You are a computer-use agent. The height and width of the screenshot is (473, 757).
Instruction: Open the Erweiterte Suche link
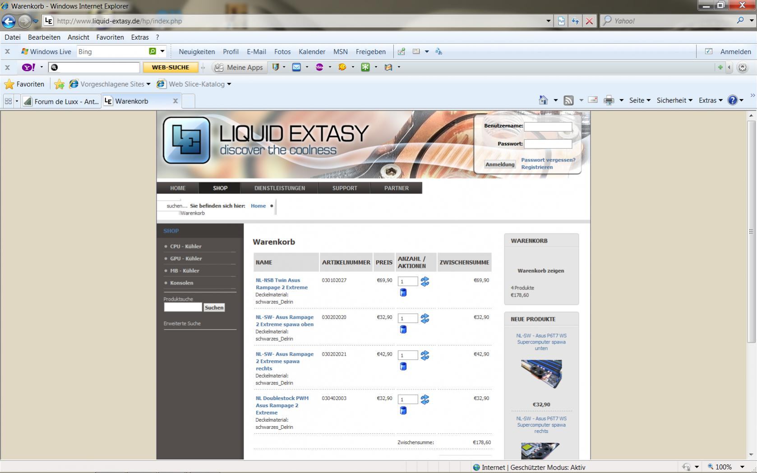[182, 324]
